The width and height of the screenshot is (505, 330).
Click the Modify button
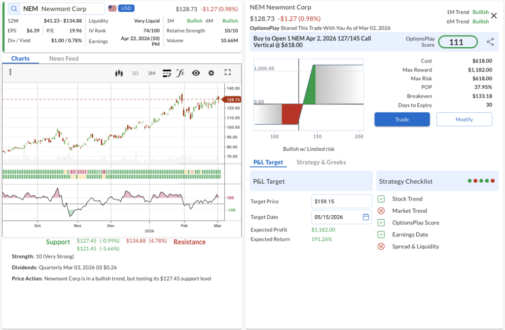[x=464, y=119]
